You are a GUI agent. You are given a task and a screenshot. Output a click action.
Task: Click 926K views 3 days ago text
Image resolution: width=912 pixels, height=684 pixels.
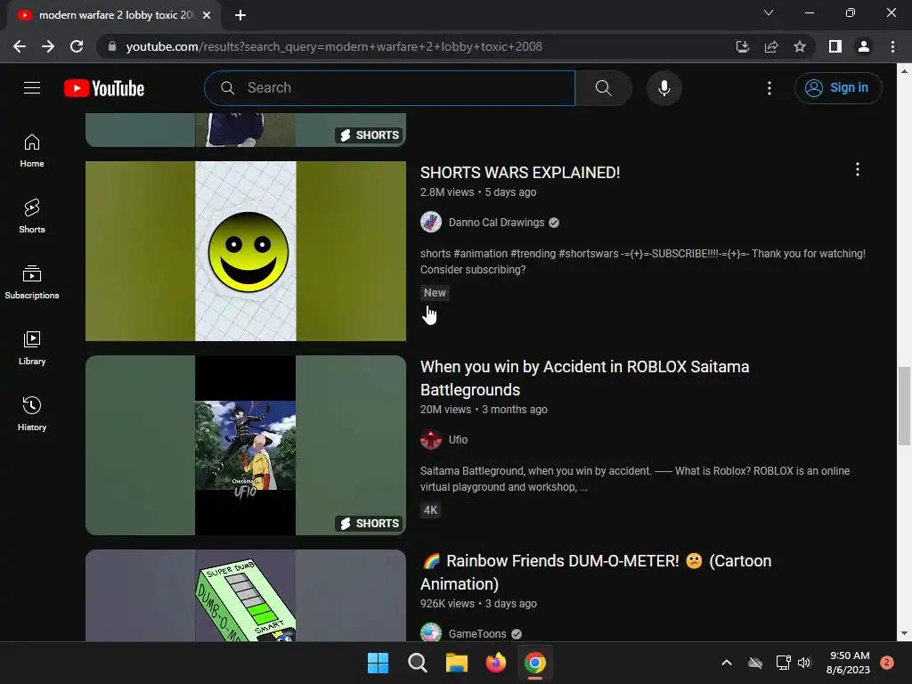click(x=478, y=604)
